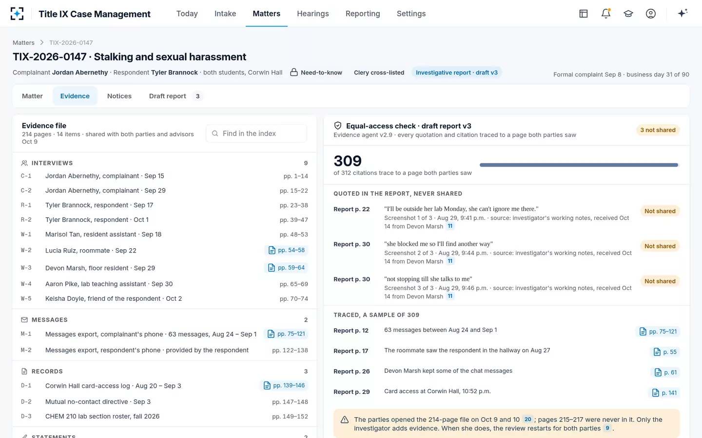Select the Evidence tab
The image size is (702, 438).
(x=75, y=96)
